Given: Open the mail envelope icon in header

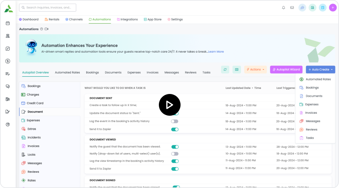Looking at the screenshot, I should (x=292, y=8).
